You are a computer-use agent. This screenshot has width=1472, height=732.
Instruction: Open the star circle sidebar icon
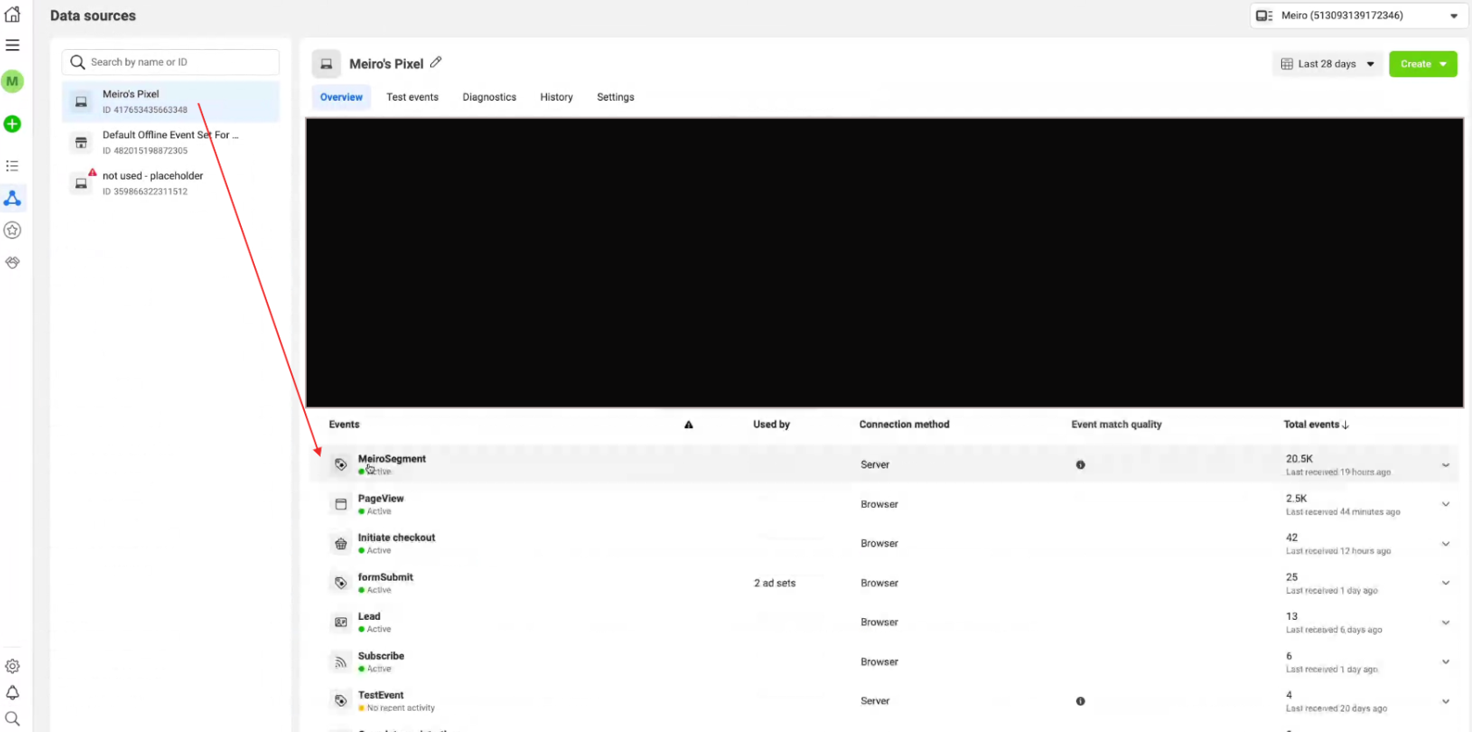[x=12, y=230]
